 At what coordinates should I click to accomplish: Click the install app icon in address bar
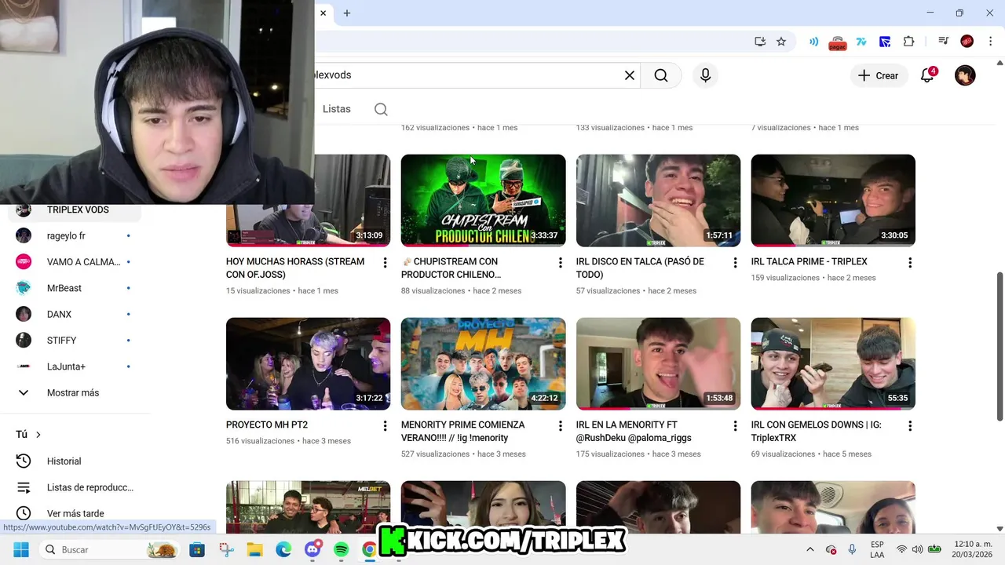pyautogui.click(x=760, y=42)
